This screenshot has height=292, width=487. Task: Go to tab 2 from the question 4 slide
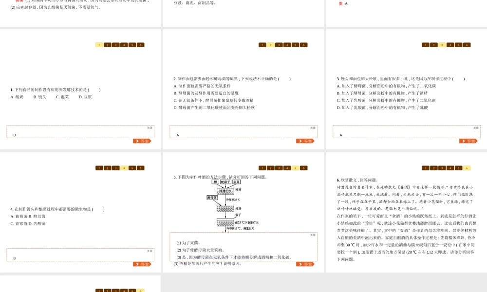click(108, 168)
